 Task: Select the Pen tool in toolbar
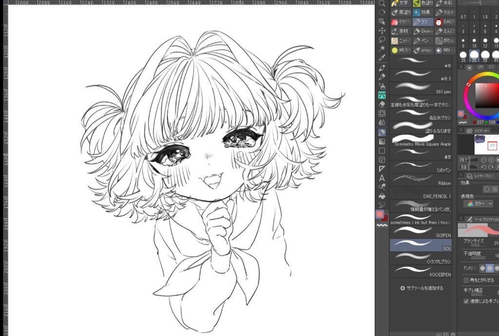382,68
